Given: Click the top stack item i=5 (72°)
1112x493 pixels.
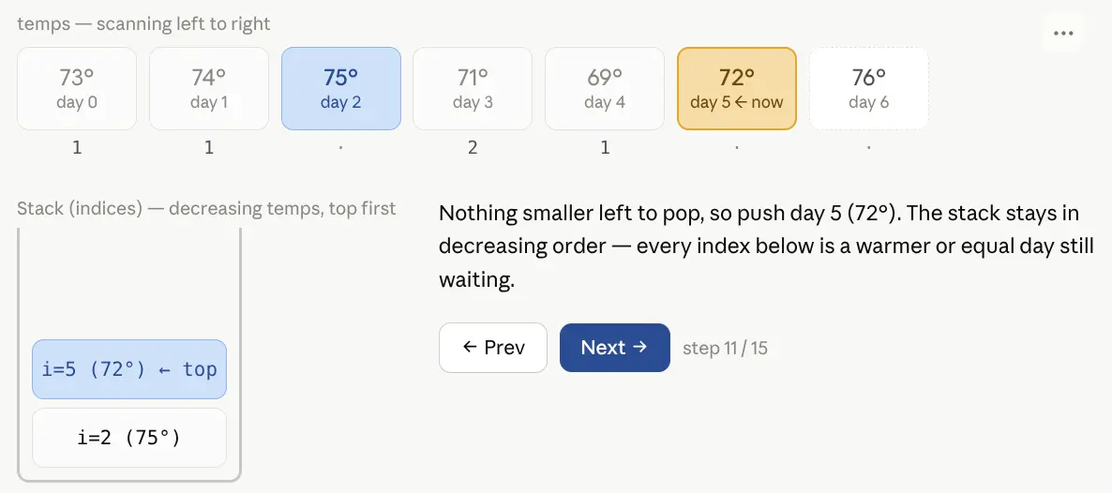Looking at the screenshot, I should (129, 369).
